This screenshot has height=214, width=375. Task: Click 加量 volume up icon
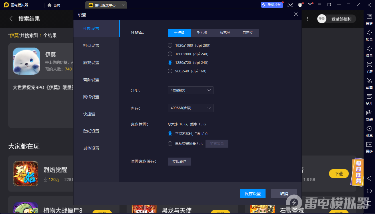tap(369, 36)
